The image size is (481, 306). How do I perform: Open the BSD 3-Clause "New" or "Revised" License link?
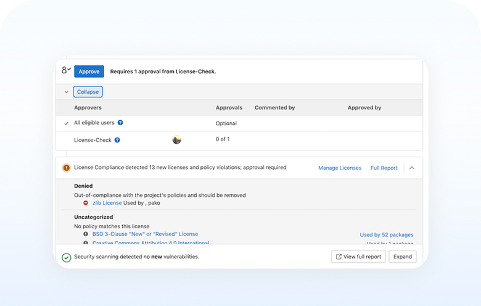click(145, 234)
